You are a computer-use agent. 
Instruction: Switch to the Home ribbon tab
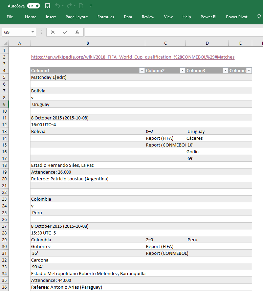pyautogui.click(x=30, y=17)
